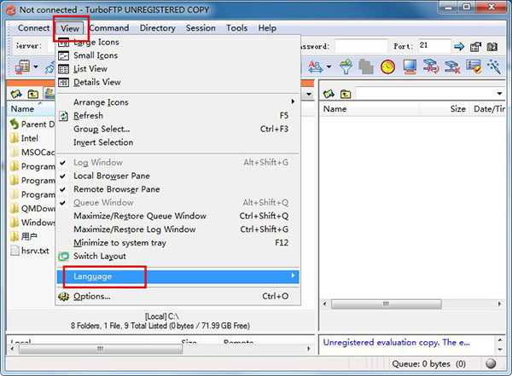The width and height of the screenshot is (512, 376).
Task: Open Options from View menu
Action: click(x=178, y=297)
